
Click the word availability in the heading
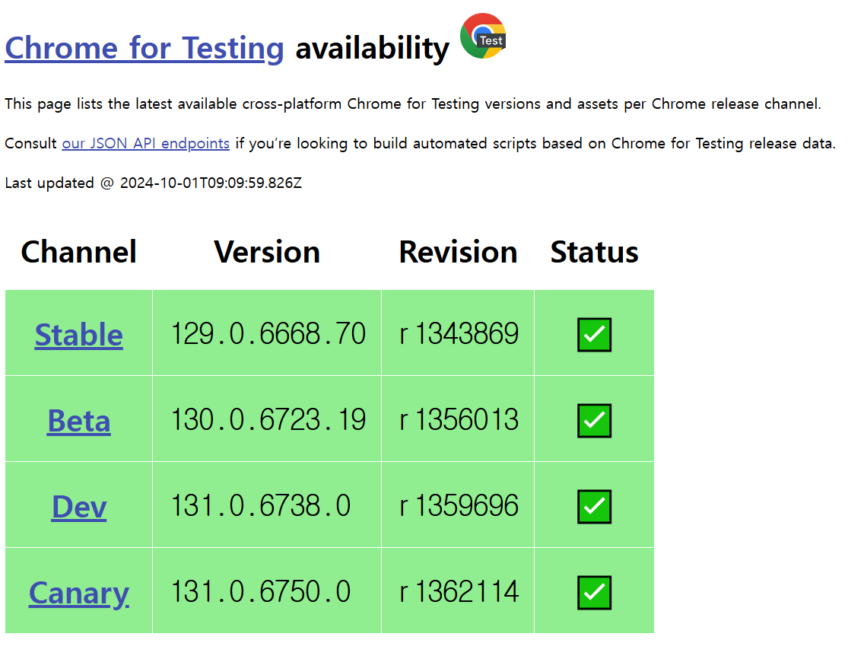tap(373, 48)
